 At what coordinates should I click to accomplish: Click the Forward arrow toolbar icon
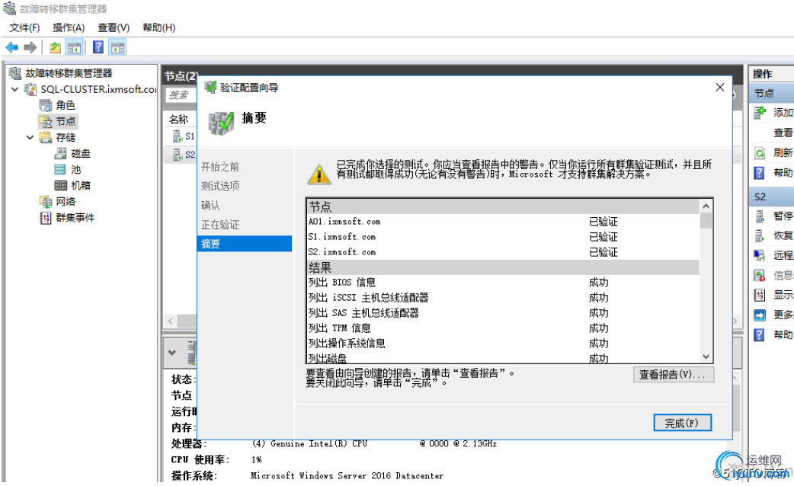(30, 47)
